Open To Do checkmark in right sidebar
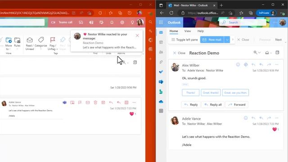Viewport: 288px width, 162px height. click(x=161, y=72)
